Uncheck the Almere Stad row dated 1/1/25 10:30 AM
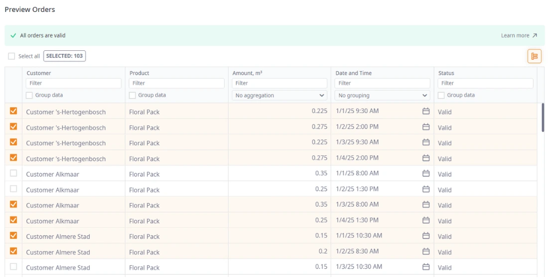Screen dimensions: 548x279 13,235
